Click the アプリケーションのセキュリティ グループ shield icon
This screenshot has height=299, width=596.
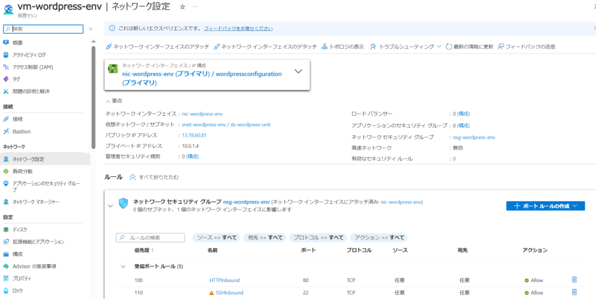tap(6, 183)
